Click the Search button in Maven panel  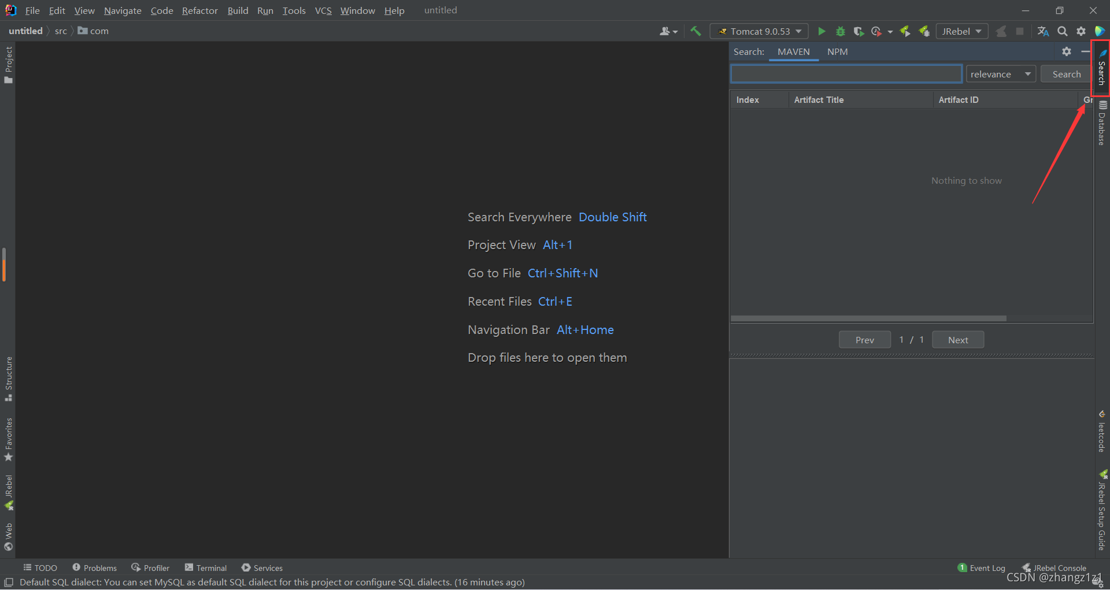coord(1066,74)
